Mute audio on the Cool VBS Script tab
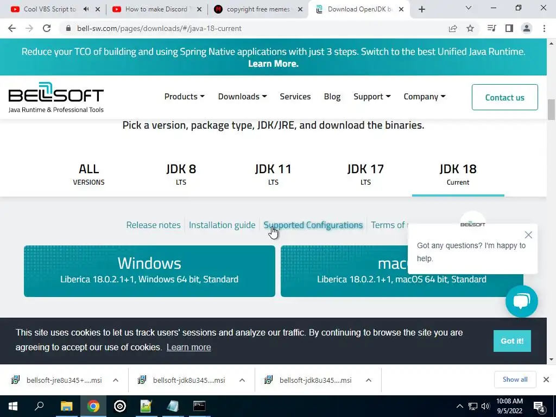556x417 pixels. (86, 9)
